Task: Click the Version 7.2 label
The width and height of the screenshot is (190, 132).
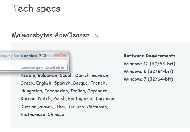Action: 33,56
